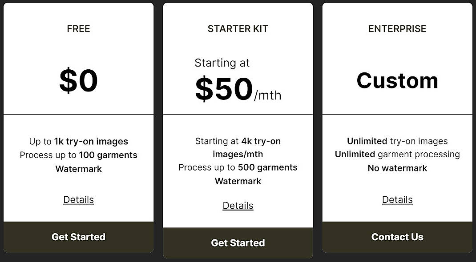
Task: Click the $50/mth price text
Action: (238, 89)
